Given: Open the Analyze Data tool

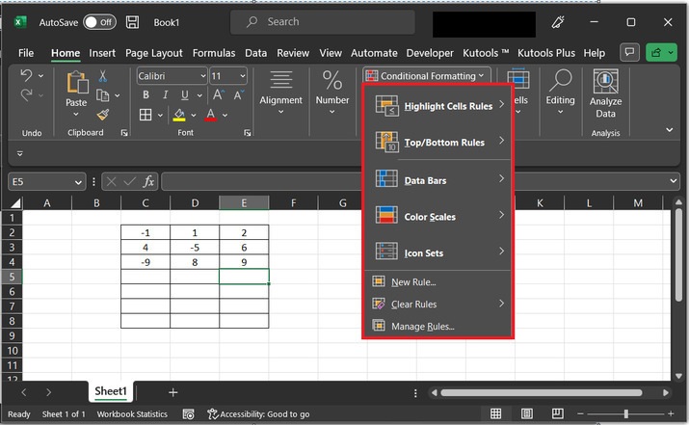Looking at the screenshot, I should (x=605, y=93).
